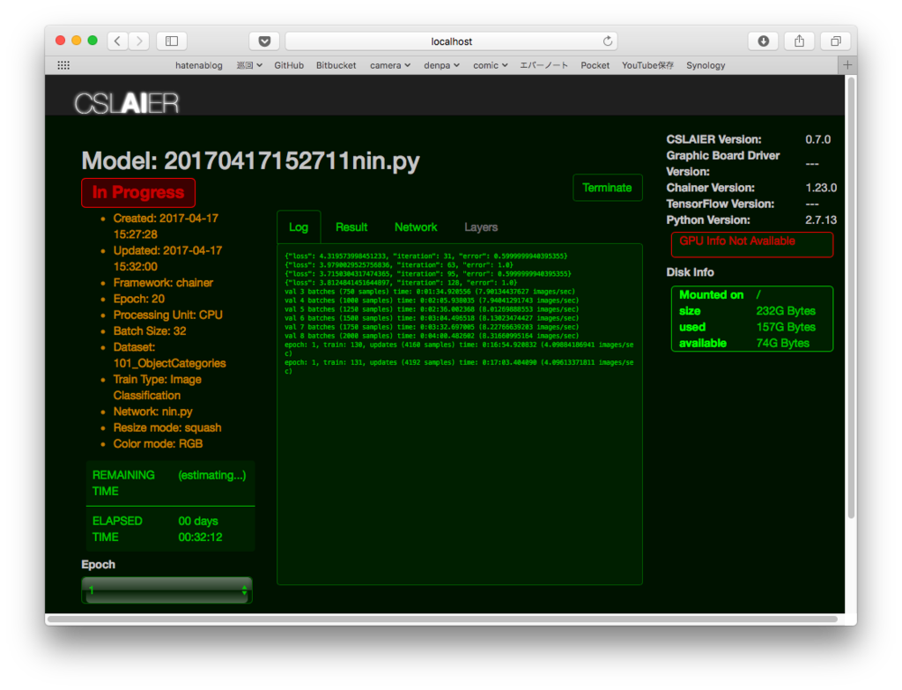Reload the localhost page

608,41
